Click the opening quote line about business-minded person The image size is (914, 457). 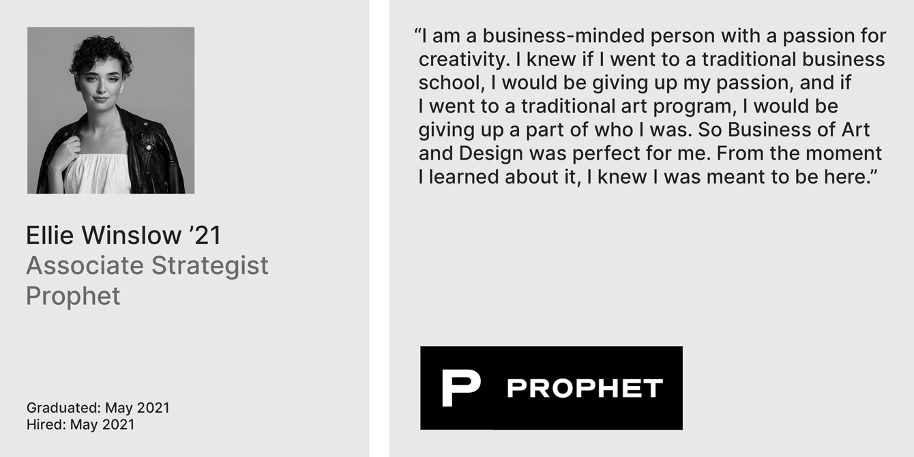tap(650, 36)
